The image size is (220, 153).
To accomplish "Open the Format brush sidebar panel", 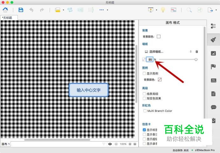I will (213, 40).
